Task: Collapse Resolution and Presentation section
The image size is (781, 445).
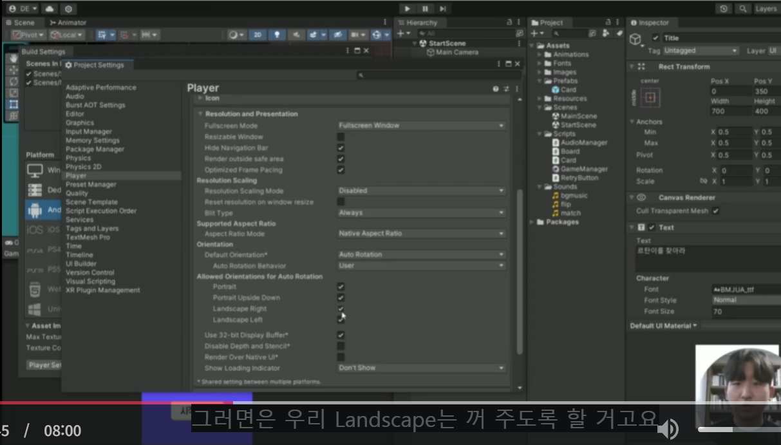Action: point(200,114)
